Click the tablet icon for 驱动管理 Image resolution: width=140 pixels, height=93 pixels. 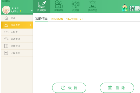6,39
